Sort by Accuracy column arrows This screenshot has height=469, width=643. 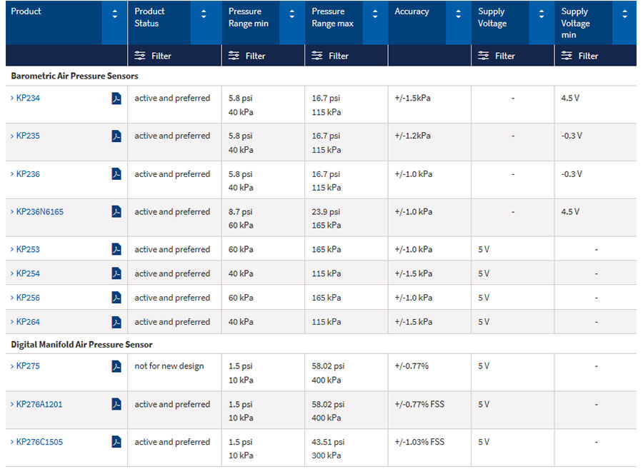coord(458,14)
